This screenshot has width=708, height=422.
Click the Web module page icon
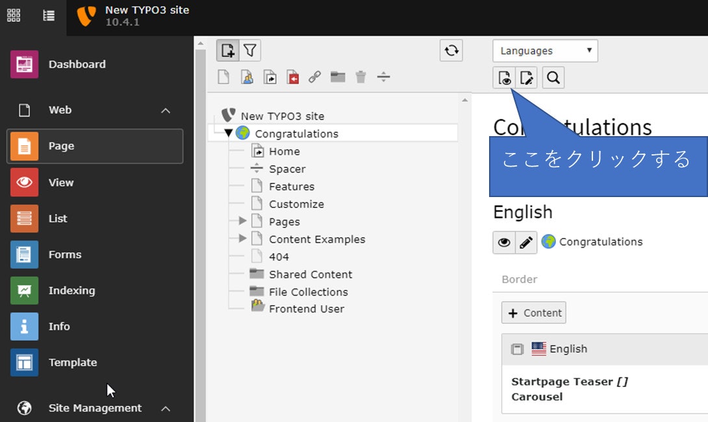pos(25,110)
